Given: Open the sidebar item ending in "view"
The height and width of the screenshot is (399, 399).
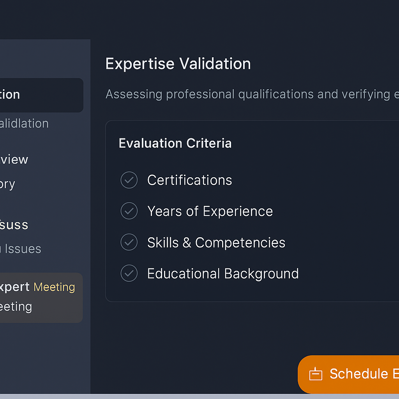Looking at the screenshot, I should pyautogui.click(x=14, y=159).
